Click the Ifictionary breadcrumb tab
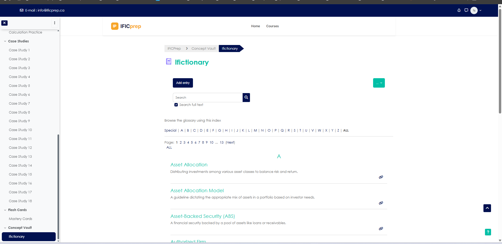The image size is (502, 244). point(230,48)
